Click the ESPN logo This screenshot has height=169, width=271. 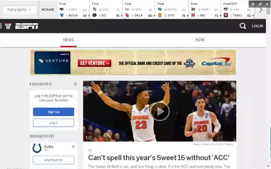(x=27, y=26)
